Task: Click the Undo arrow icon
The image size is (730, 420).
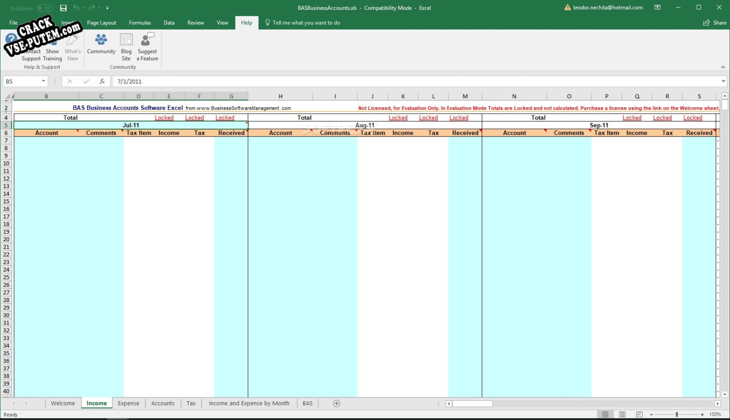Action: click(x=76, y=8)
